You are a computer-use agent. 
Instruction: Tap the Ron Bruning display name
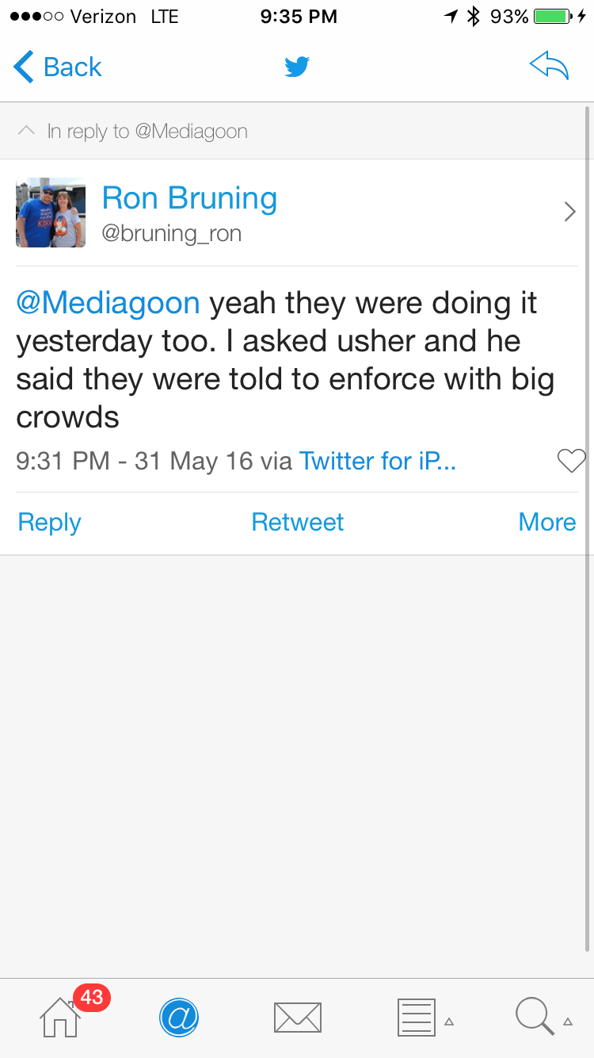pos(190,198)
